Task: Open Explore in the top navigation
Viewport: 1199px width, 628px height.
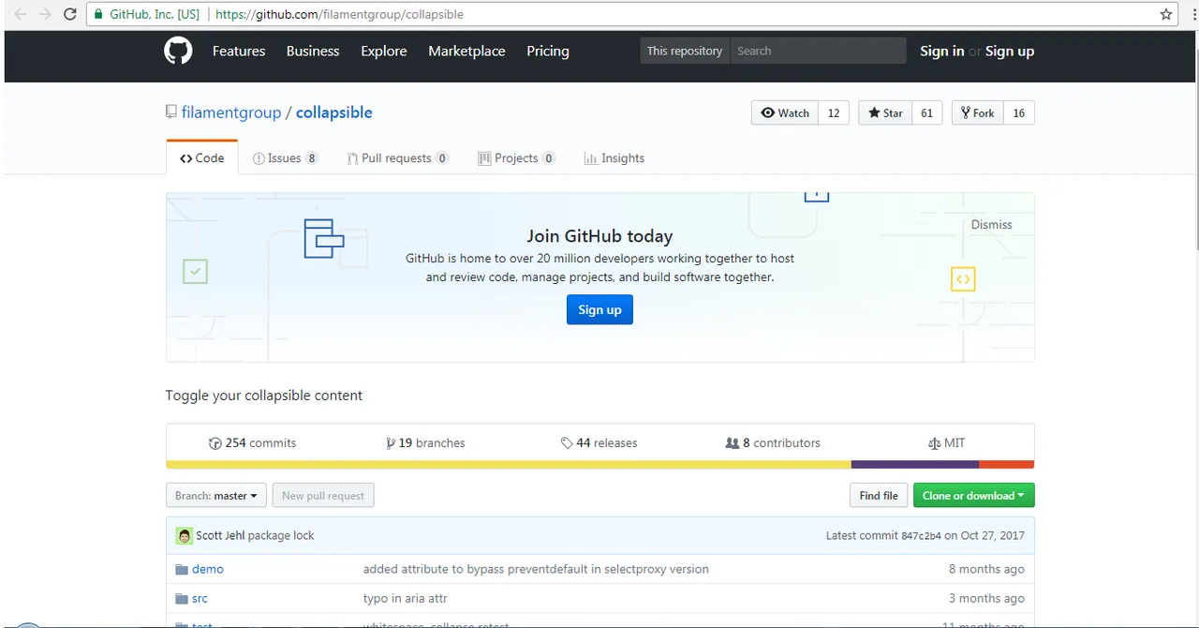Action: tap(384, 51)
